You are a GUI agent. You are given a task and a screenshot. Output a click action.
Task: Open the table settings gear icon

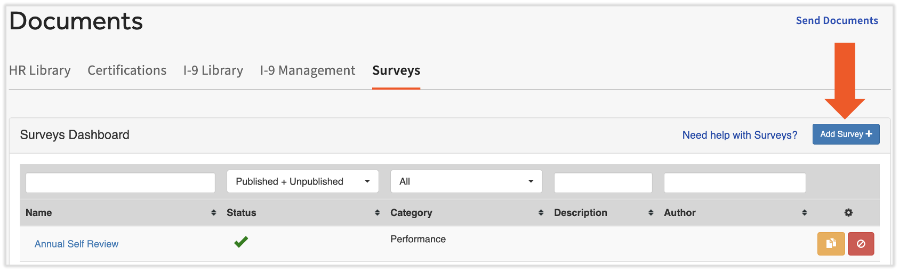pyautogui.click(x=848, y=213)
